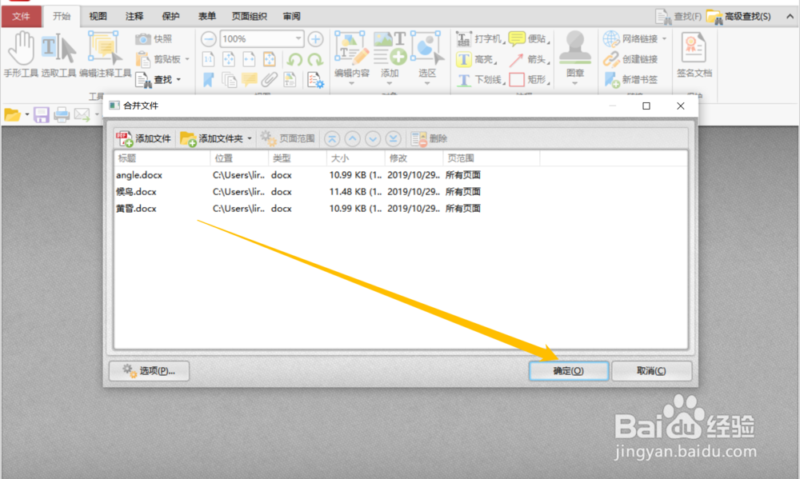Move the file up one in the list
Image resolution: width=800 pixels, height=479 pixels.
353,138
